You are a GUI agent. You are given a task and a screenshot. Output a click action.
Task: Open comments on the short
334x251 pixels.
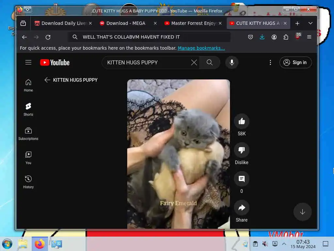(x=242, y=179)
